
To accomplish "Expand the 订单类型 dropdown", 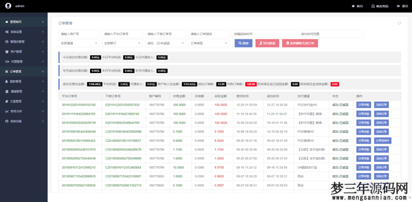I will (208, 43).
